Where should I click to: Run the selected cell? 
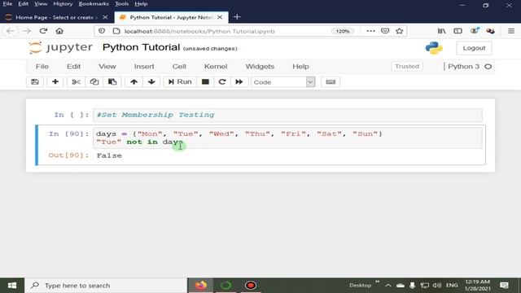coord(180,81)
